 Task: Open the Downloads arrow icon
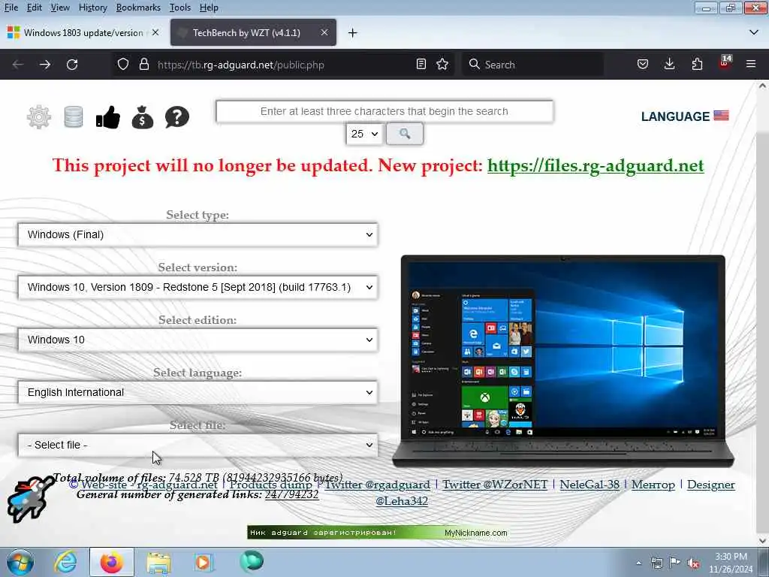[669, 65]
